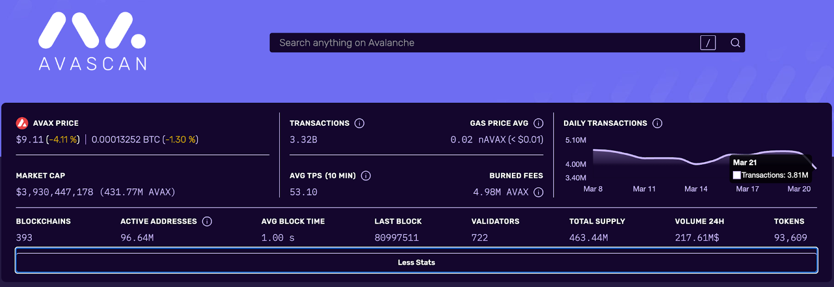This screenshot has height=287, width=834.
Task: Click the Tokens count 93,609
Action: (x=790, y=238)
